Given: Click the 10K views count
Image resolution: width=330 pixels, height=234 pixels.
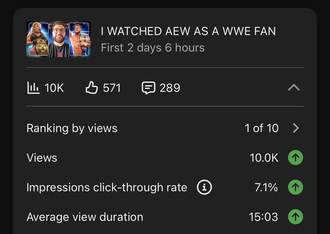Looking at the screenshot, I should (54, 88).
